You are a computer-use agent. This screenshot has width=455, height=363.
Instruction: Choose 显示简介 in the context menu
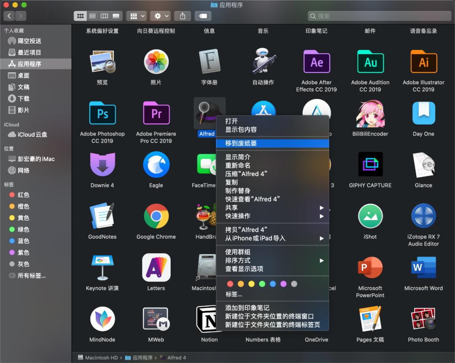click(x=273, y=157)
